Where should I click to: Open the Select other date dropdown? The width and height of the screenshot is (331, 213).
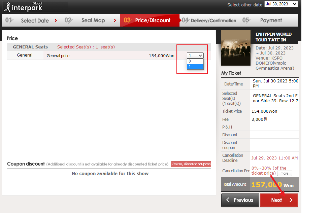click(281, 4)
